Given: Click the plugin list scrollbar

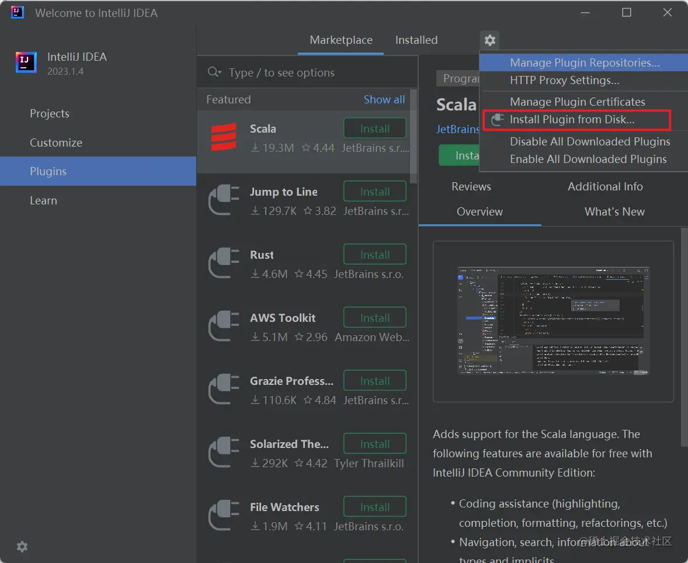Looking at the screenshot, I should (x=414, y=136).
